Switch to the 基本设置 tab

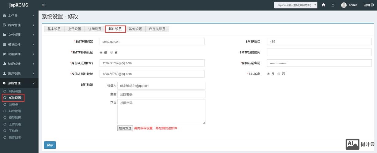54,29
